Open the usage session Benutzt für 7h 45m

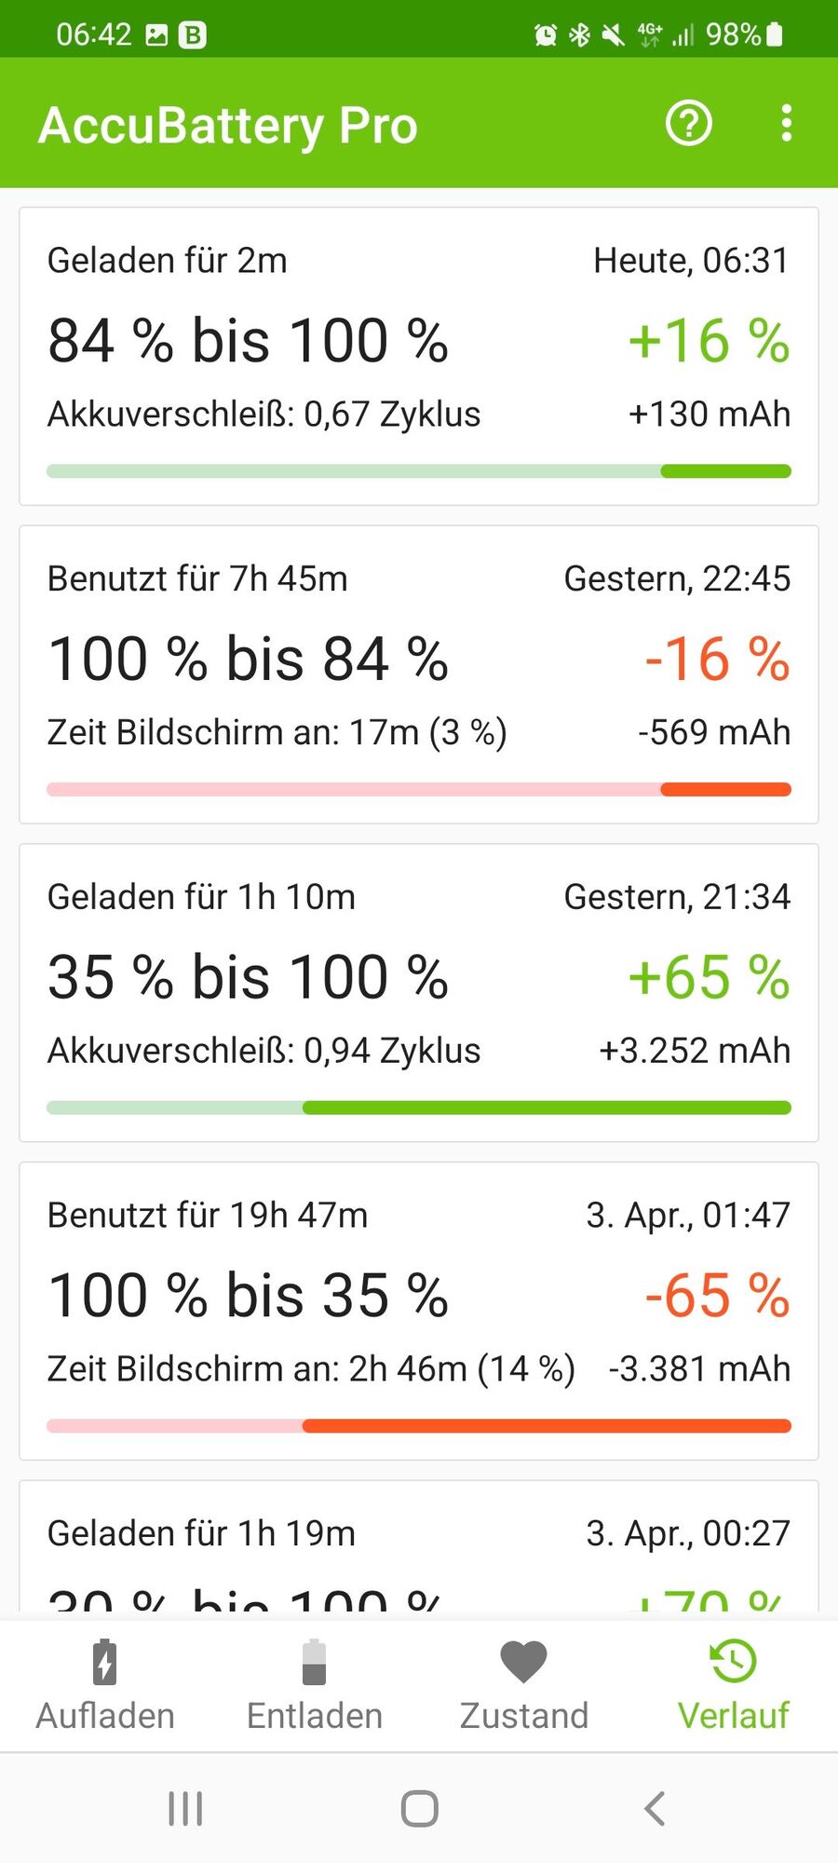tap(419, 674)
